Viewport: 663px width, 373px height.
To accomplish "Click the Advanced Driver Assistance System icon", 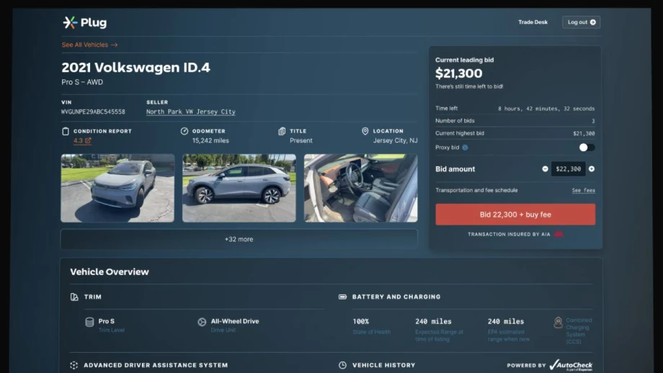I will tap(74, 365).
